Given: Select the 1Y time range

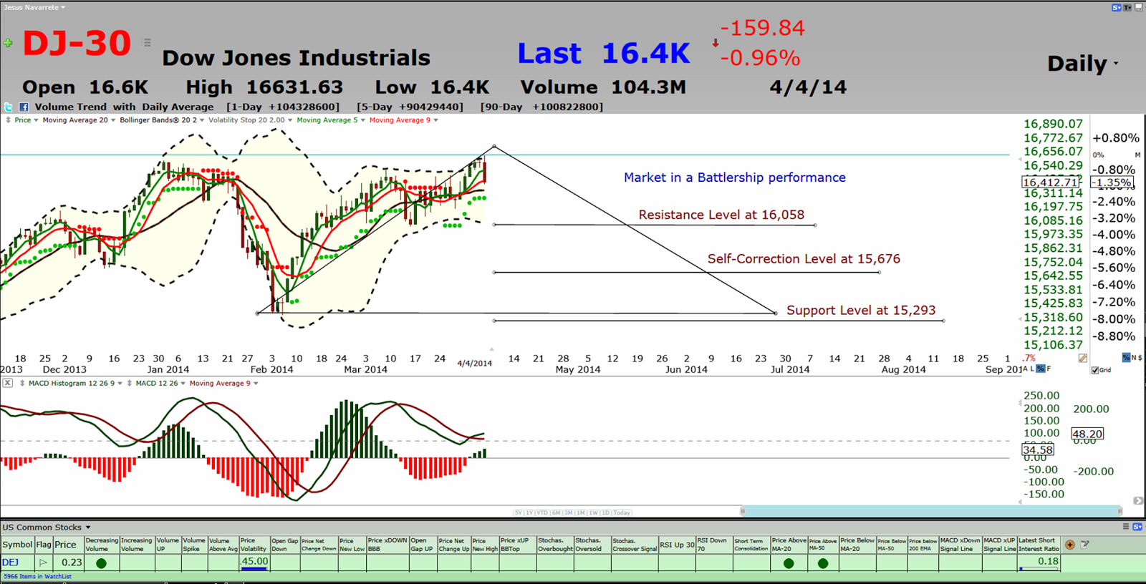Looking at the screenshot, I should pos(529,512).
